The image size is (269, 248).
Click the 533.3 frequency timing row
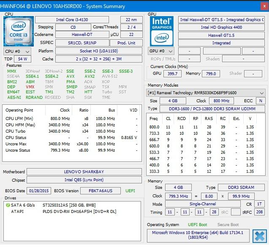(x=206, y=153)
